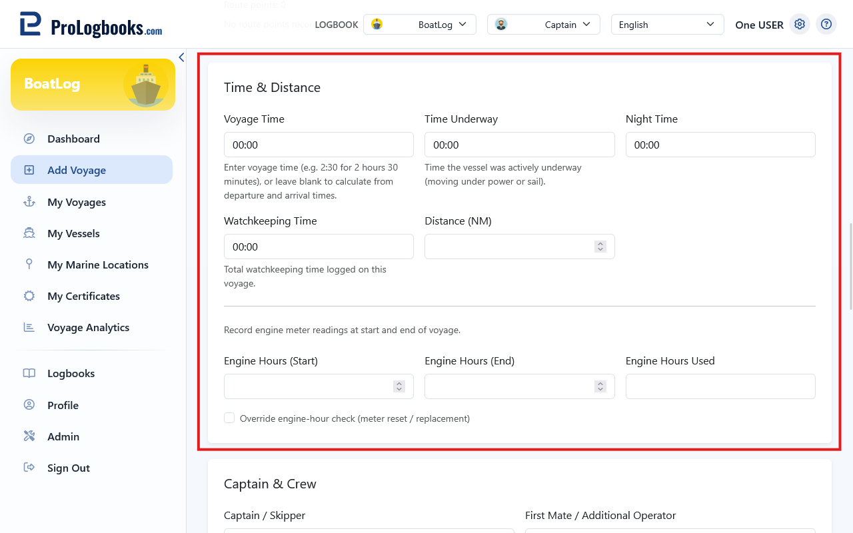This screenshot has height=533, width=853.
Task: Go to My Voyages
Action: pyautogui.click(x=91, y=202)
